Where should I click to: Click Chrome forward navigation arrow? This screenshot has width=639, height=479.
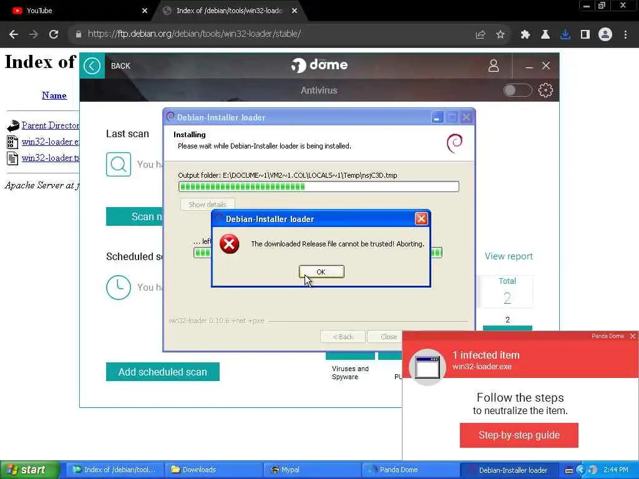point(34,34)
